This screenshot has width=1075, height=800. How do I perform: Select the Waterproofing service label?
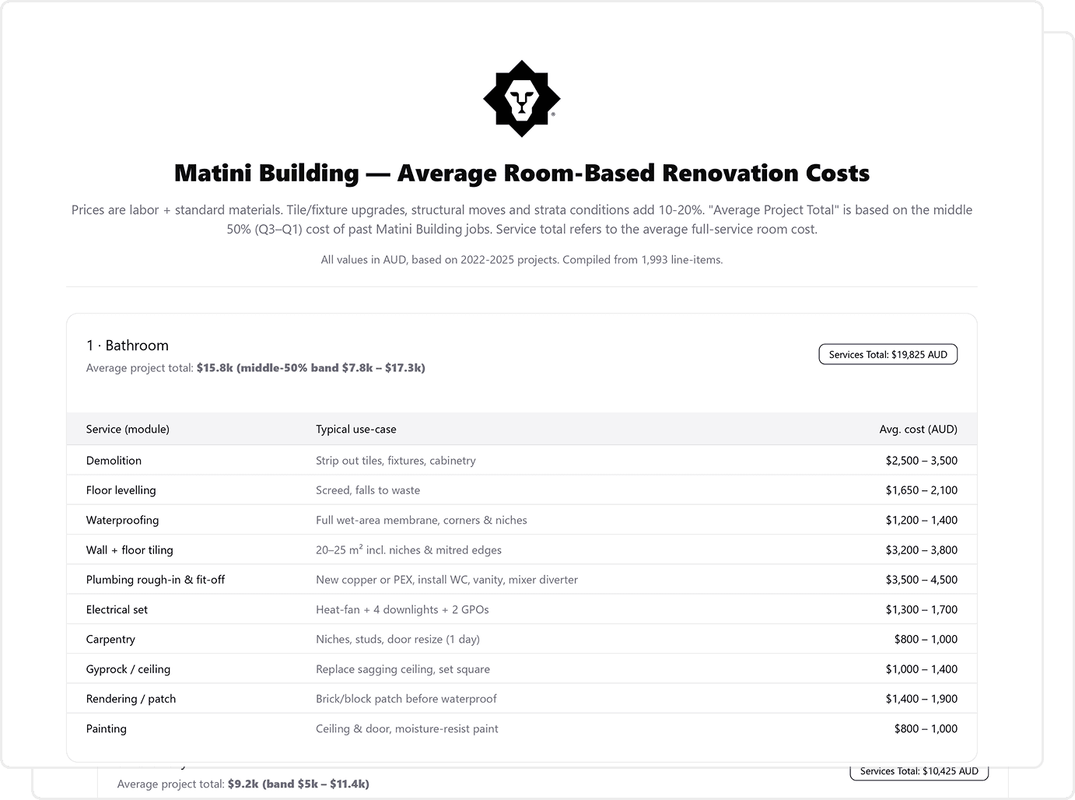point(122,520)
